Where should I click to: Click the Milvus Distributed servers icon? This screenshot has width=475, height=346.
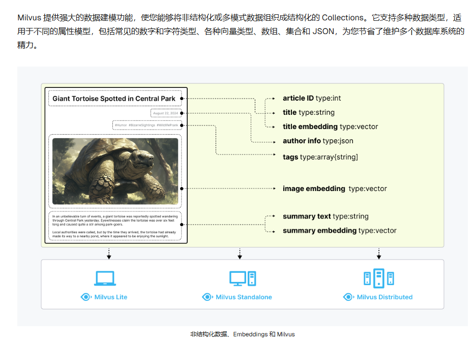tap(379, 278)
